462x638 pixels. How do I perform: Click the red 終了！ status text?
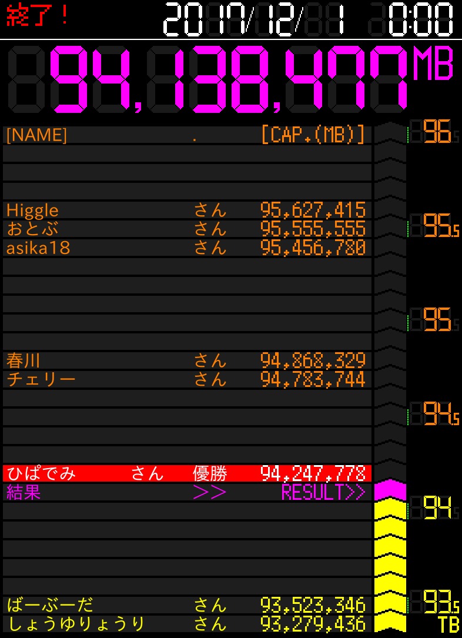coord(38,16)
